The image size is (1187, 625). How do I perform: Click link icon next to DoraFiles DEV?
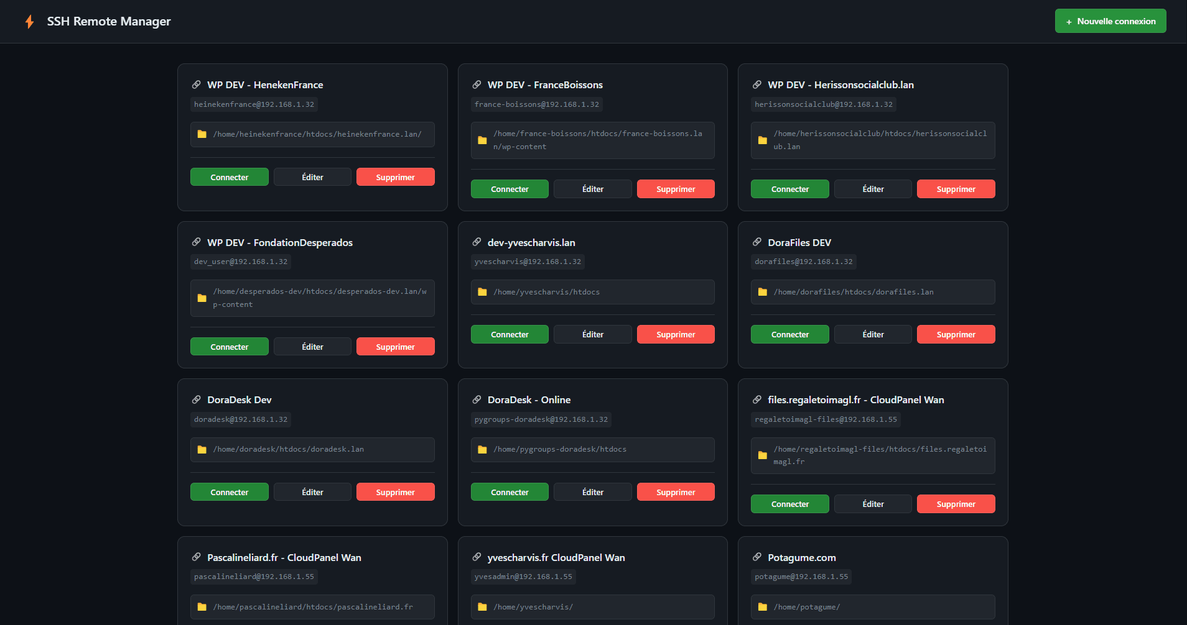click(x=757, y=242)
